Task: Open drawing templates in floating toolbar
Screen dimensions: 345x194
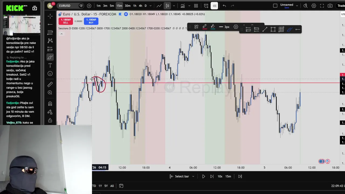Action: [x=196, y=27]
